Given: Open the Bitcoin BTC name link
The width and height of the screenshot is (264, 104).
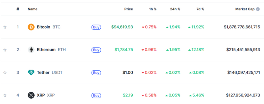Looking at the screenshot, I should [49, 27].
